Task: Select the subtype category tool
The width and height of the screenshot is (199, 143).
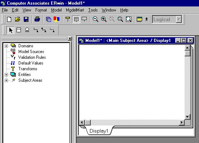Action: tap(27, 30)
